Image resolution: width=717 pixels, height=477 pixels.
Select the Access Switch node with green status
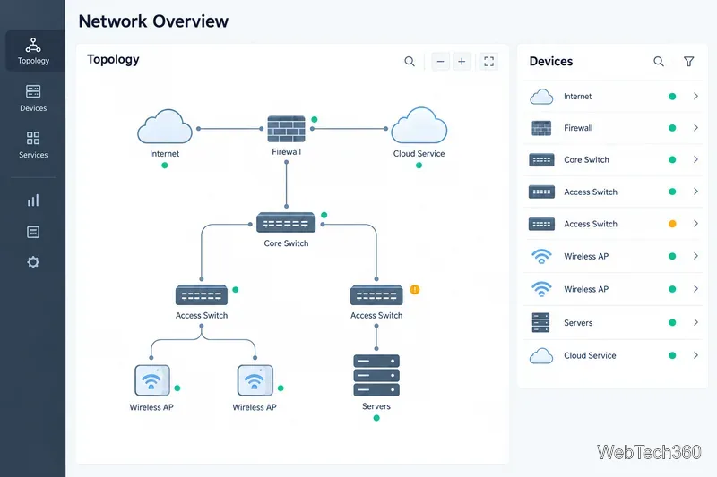[201, 294]
